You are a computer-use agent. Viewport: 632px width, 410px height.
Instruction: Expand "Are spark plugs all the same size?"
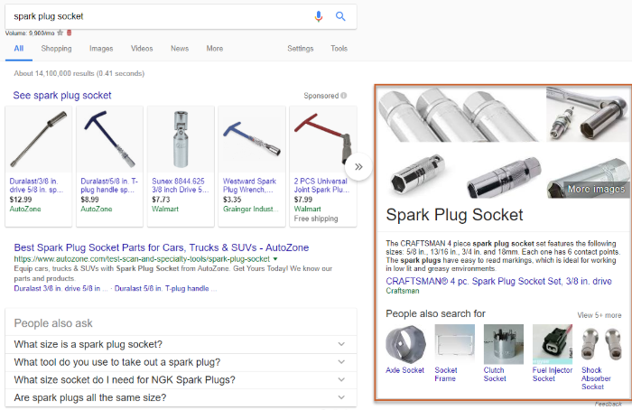coord(181,397)
